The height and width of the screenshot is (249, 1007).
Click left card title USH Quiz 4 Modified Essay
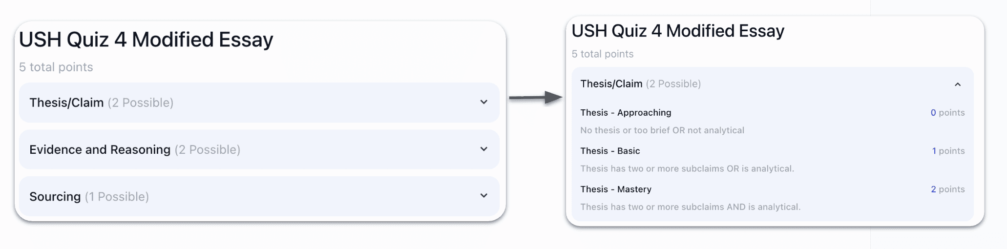pyautogui.click(x=146, y=40)
